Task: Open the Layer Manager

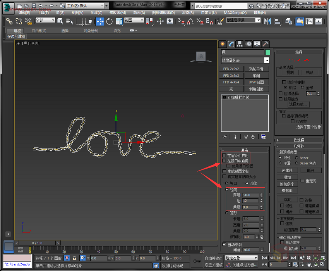Action: [x=288, y=21]
